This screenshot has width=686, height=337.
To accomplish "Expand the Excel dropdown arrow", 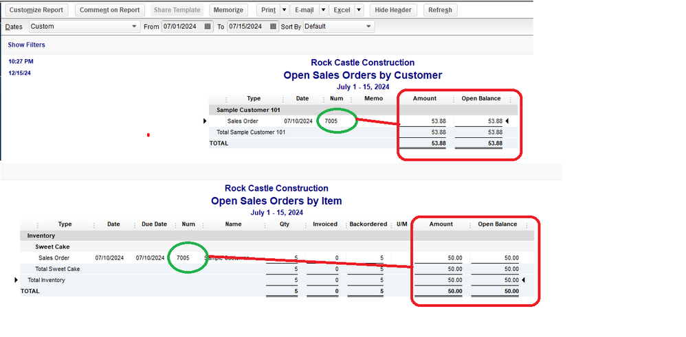I will coord(359,10).
